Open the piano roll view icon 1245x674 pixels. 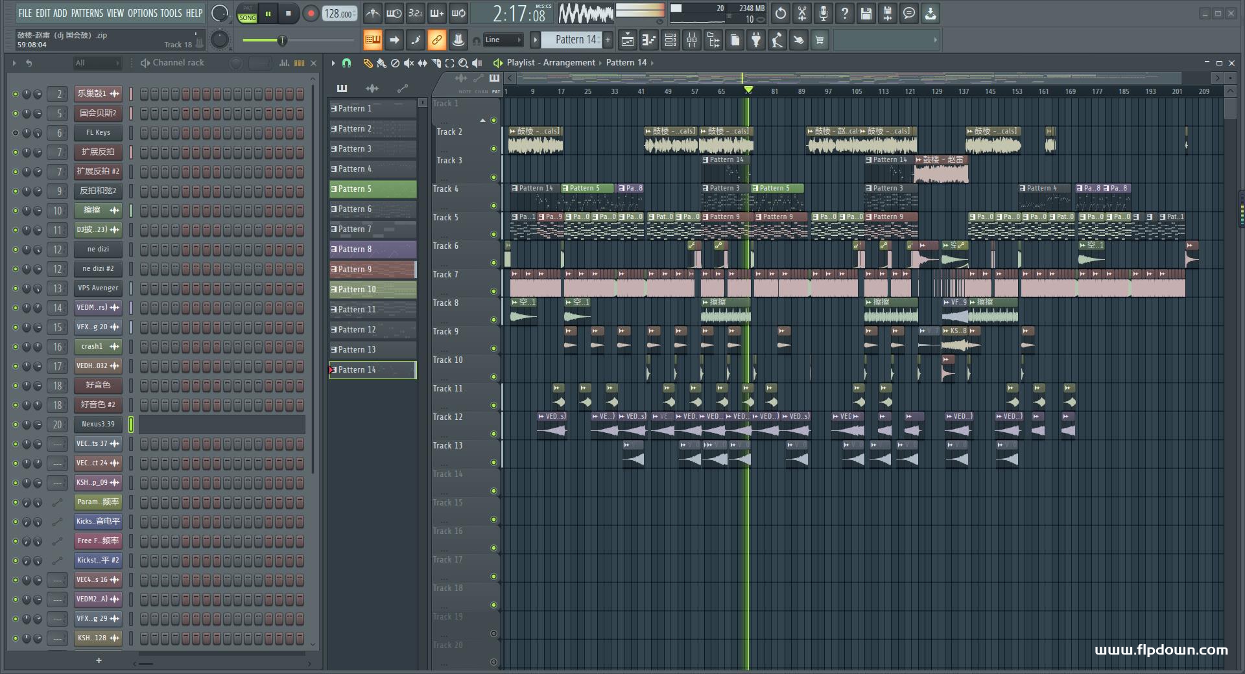(648, 40)
